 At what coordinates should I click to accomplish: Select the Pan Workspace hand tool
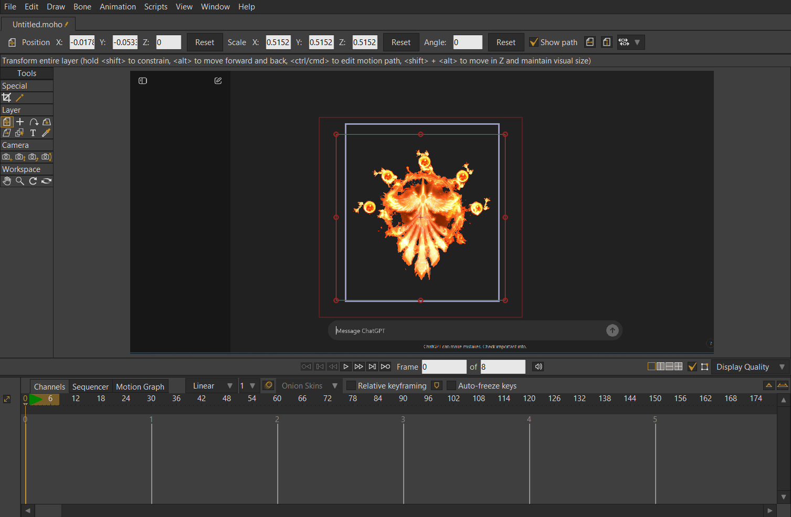7,181
